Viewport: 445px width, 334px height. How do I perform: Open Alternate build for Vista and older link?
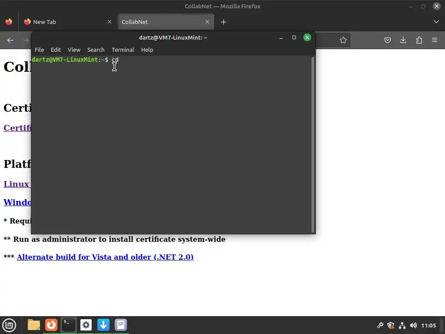point(105,257)
